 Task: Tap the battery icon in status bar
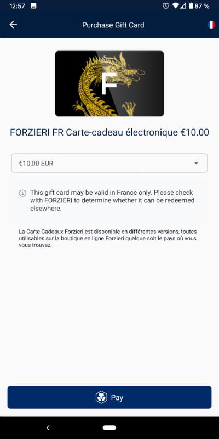click(x=191, y=6)
